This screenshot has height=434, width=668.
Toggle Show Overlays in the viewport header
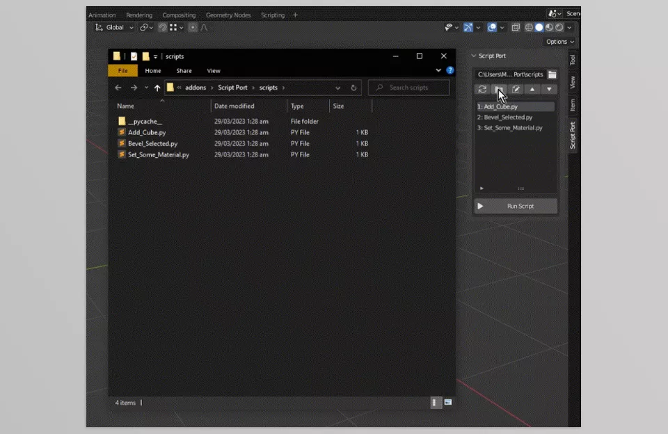click(x=492, y=27)
